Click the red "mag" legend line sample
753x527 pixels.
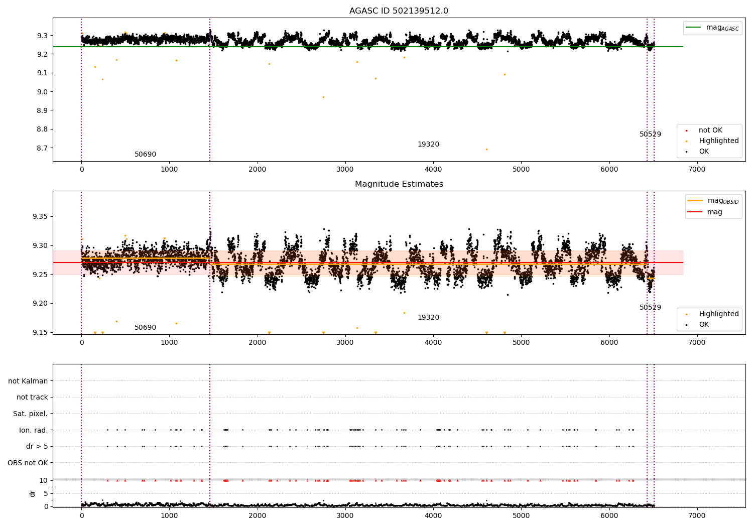(x=695, y=212)
